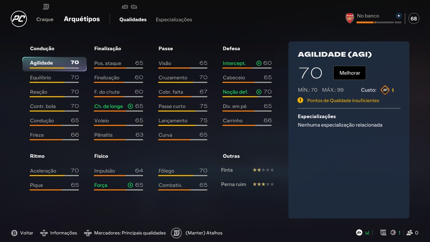430x242 pixels.
Task: Switch to the Especializações sub-tab
Action: coord(174,20)
